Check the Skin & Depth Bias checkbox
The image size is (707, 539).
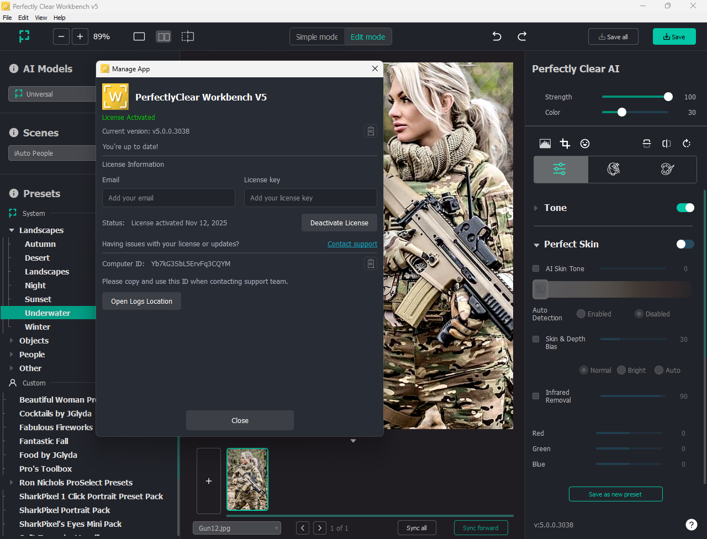pos(536,339)
